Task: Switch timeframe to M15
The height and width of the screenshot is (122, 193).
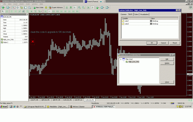Action: (53, 11)
